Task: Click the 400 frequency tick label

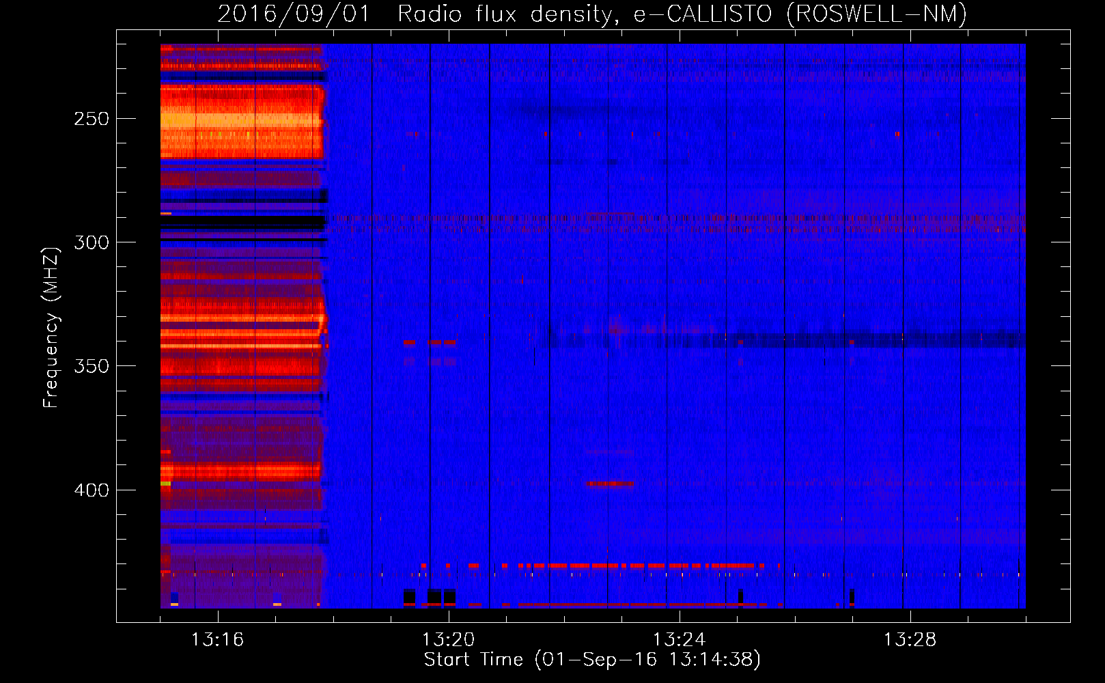Action: click(x=92, y=490)
